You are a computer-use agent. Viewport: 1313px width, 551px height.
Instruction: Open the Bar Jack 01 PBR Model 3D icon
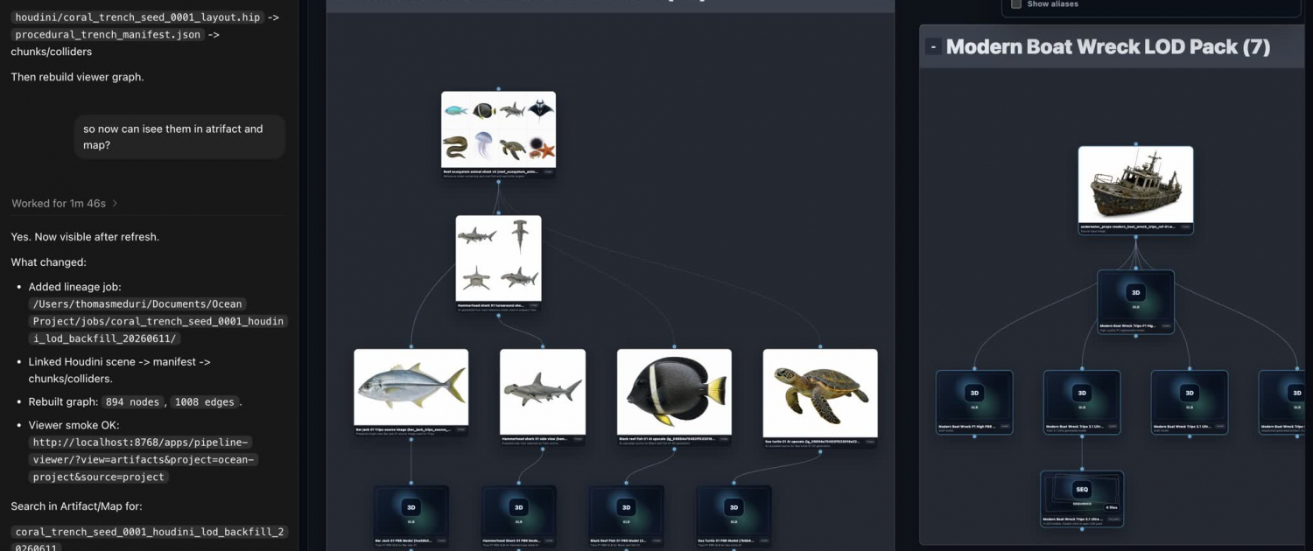[x=411, y=507]
